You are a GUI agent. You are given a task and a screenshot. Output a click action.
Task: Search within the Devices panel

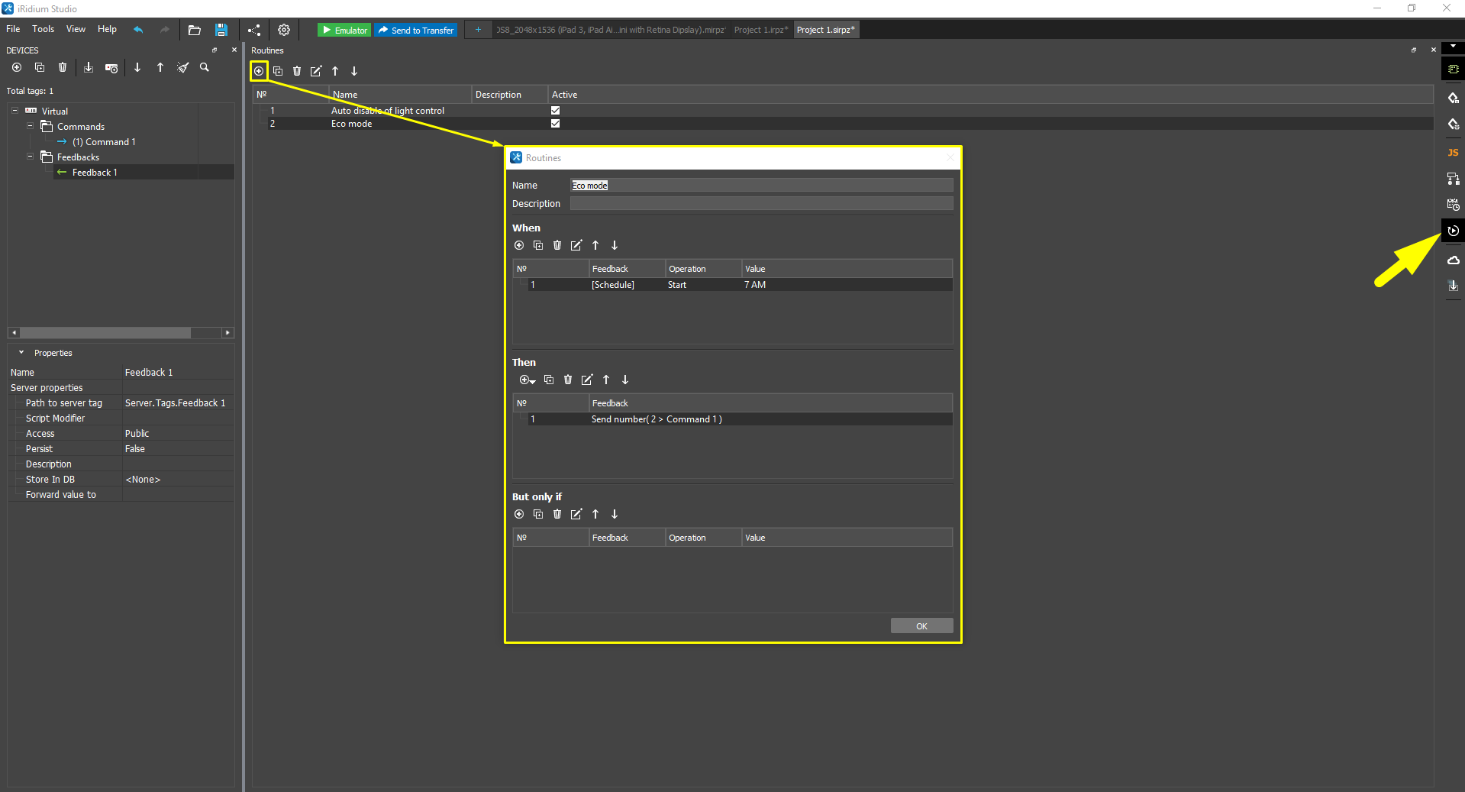pyautogui.click(x=204, y=67)
